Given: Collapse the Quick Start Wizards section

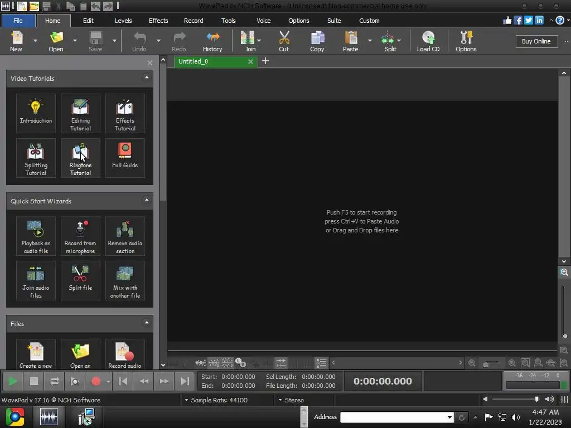Looking at the screenshot, I should (147, 200).
